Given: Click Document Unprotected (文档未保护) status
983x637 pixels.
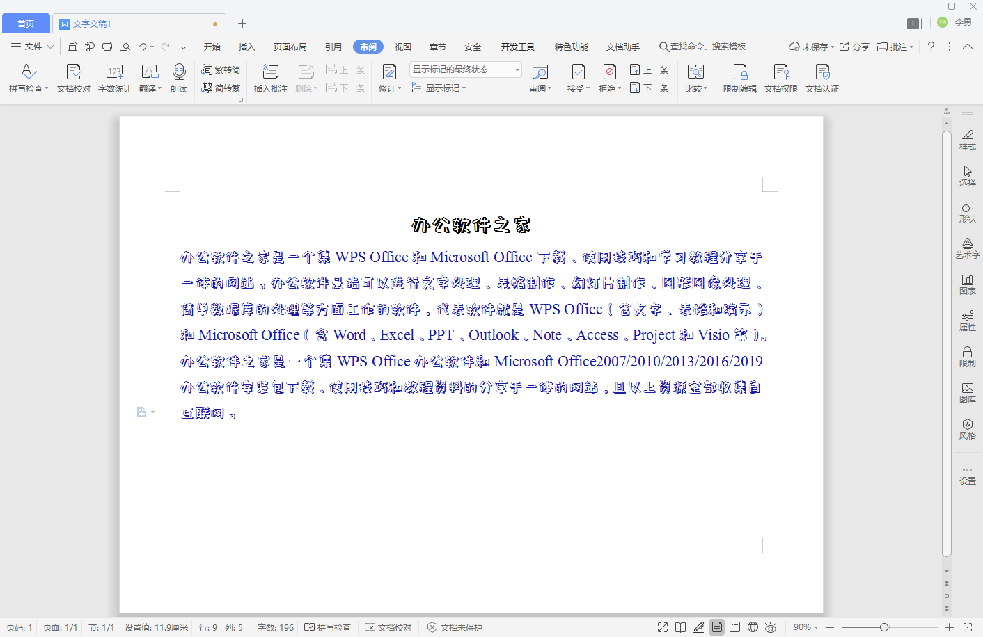Looking at the screenshot, I should tap(455, 627).
